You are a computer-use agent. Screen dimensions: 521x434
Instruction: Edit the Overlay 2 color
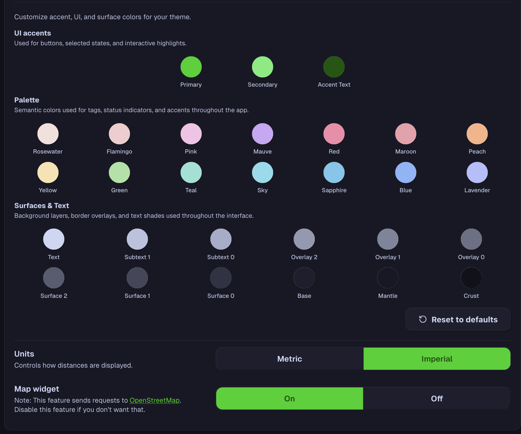[x=304, y=239]
